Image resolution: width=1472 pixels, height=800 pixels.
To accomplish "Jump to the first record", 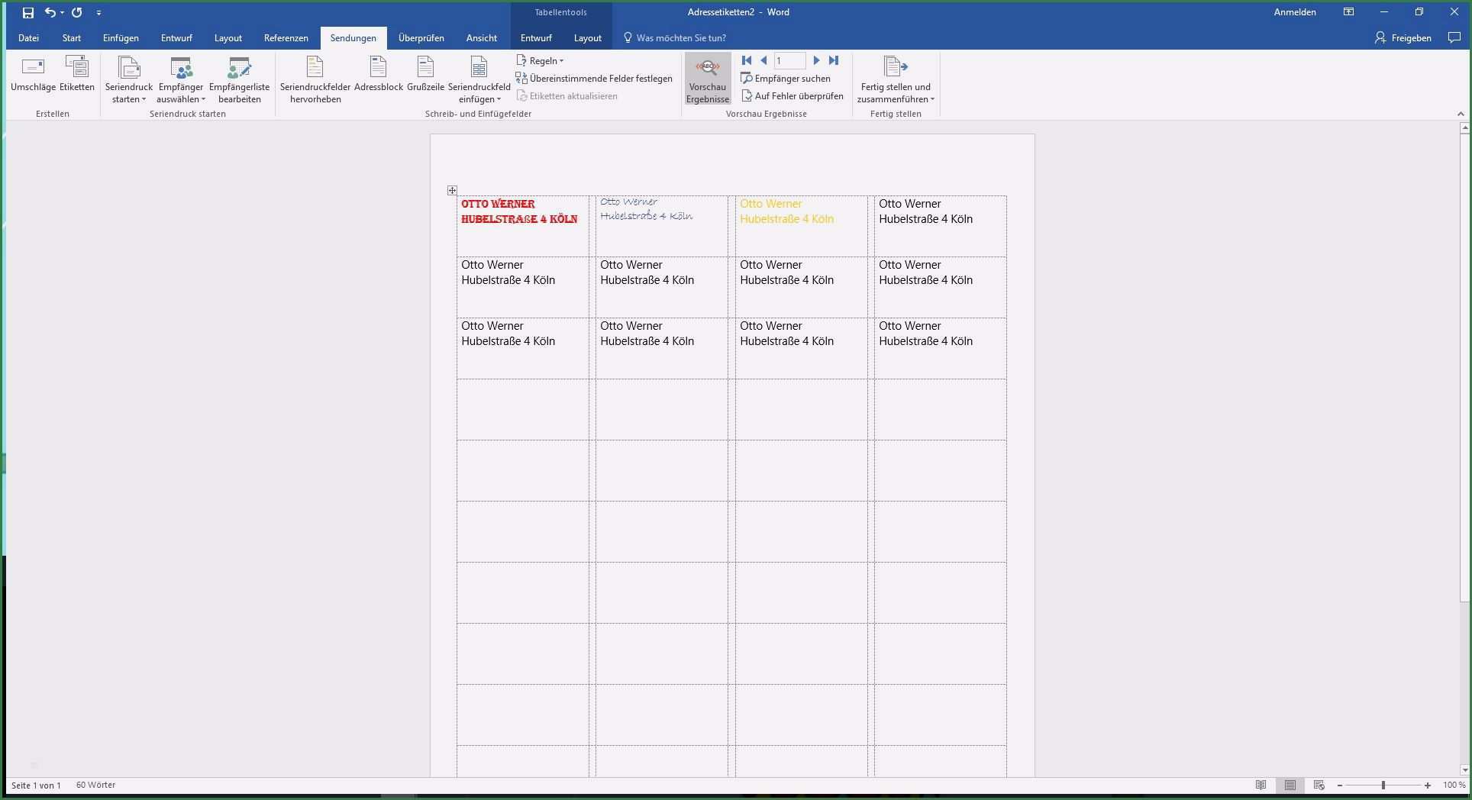I will click(747, 60).
